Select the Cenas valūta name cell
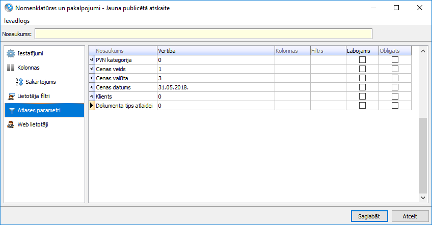432x225 pixels. point(126,78)
